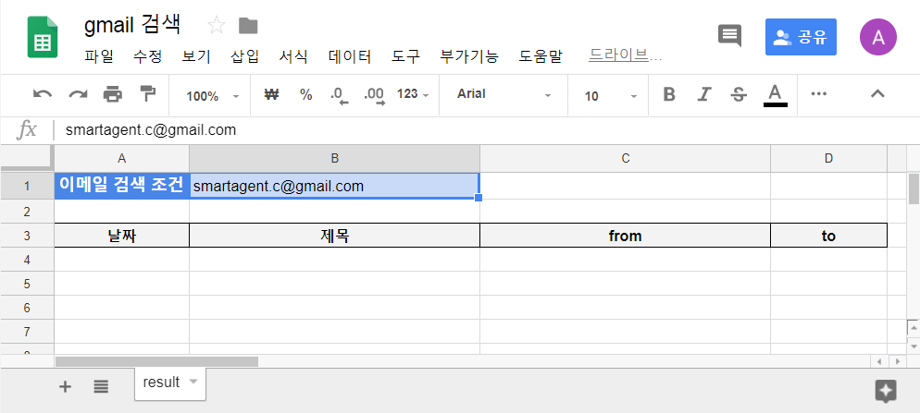
Task: Toggle strikethrough formatting
Action: tap(740, 94)
